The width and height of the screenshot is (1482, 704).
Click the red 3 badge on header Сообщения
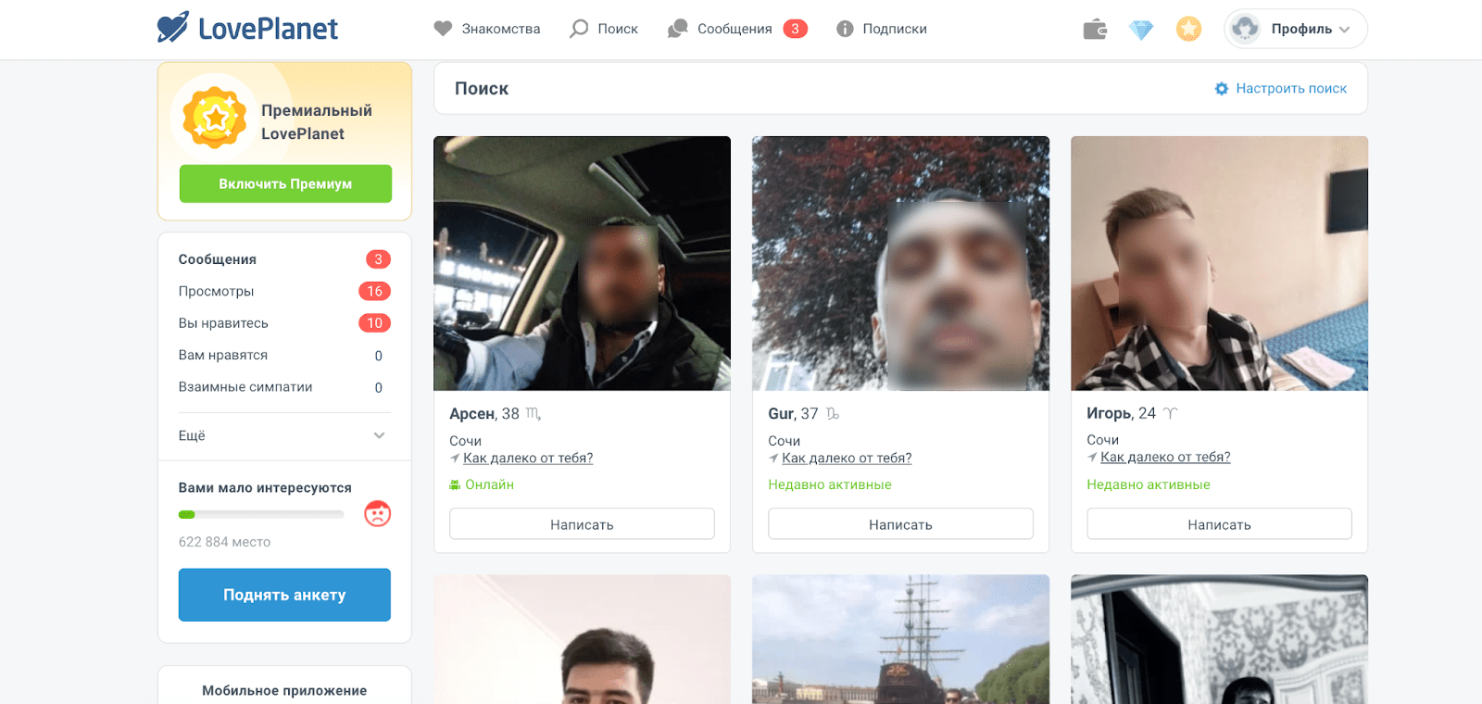click(795, 29)
